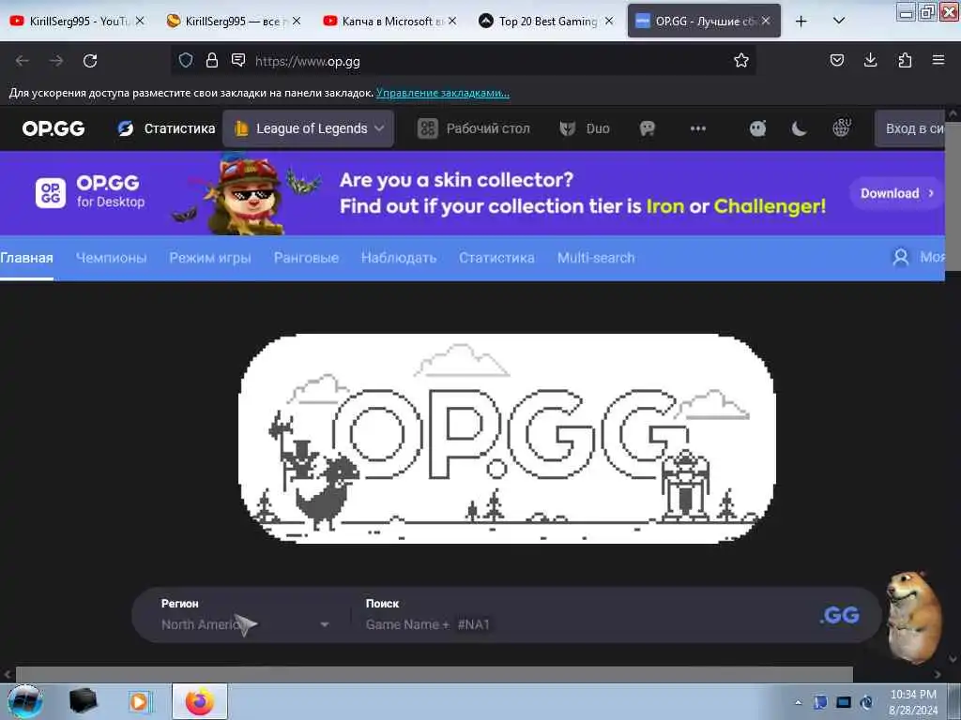The height and width of the screenshot is (720, 961).
Task: Go back with the browser back arrow
Action: pyautogui.click(x=23, y=61)
